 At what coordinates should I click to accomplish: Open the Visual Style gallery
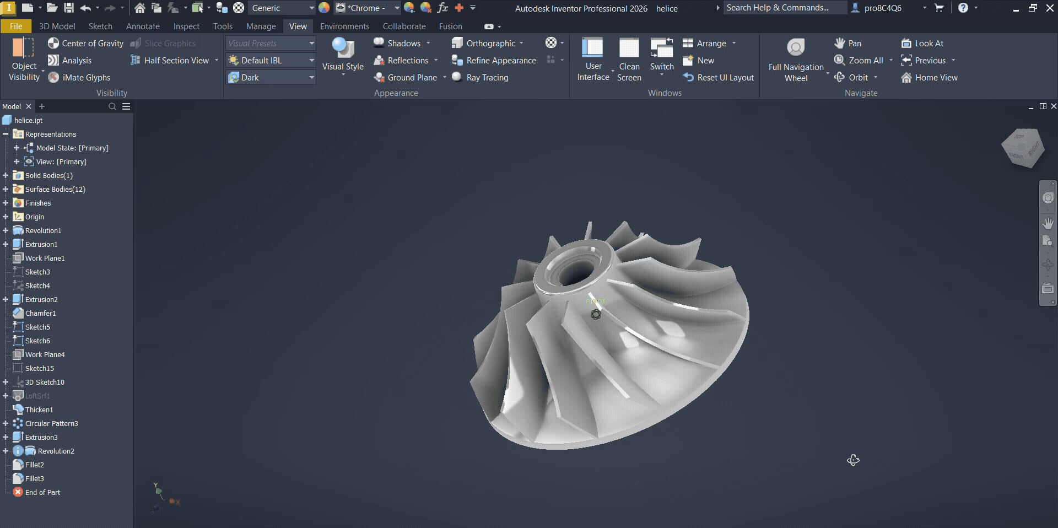point(343,55)
